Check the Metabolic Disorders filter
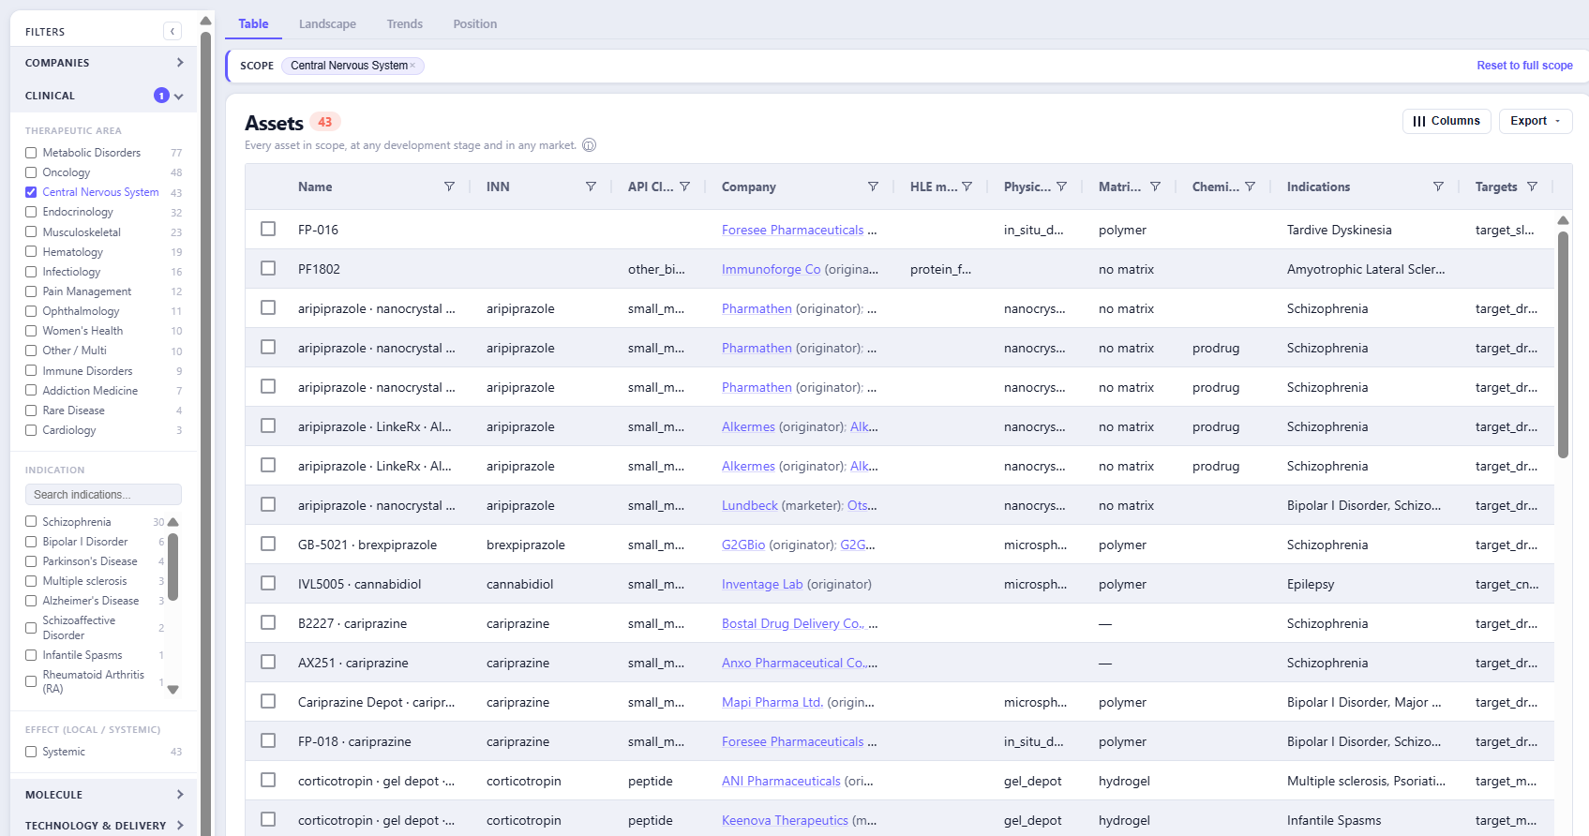This screenshot has width=1589, height=836. (x=31, y=153)
